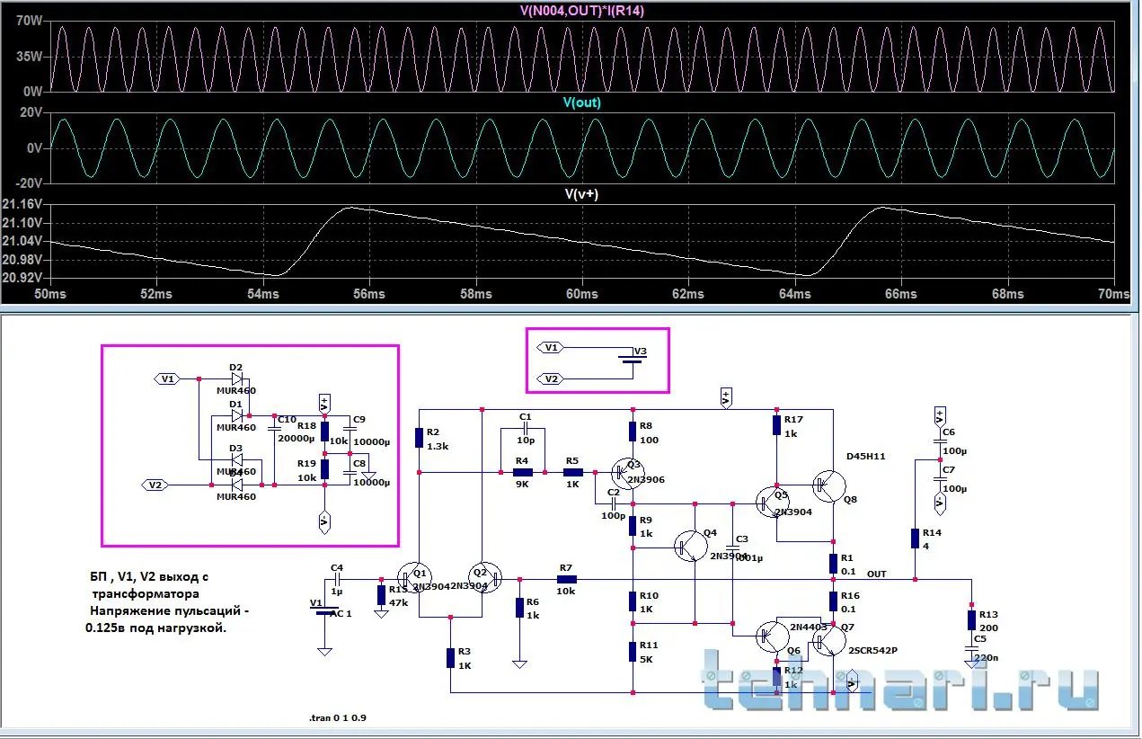1142x739 pixels.
Task: Click the V(N004,OUT)*I(R14) trace label
Action: (581, 11)
